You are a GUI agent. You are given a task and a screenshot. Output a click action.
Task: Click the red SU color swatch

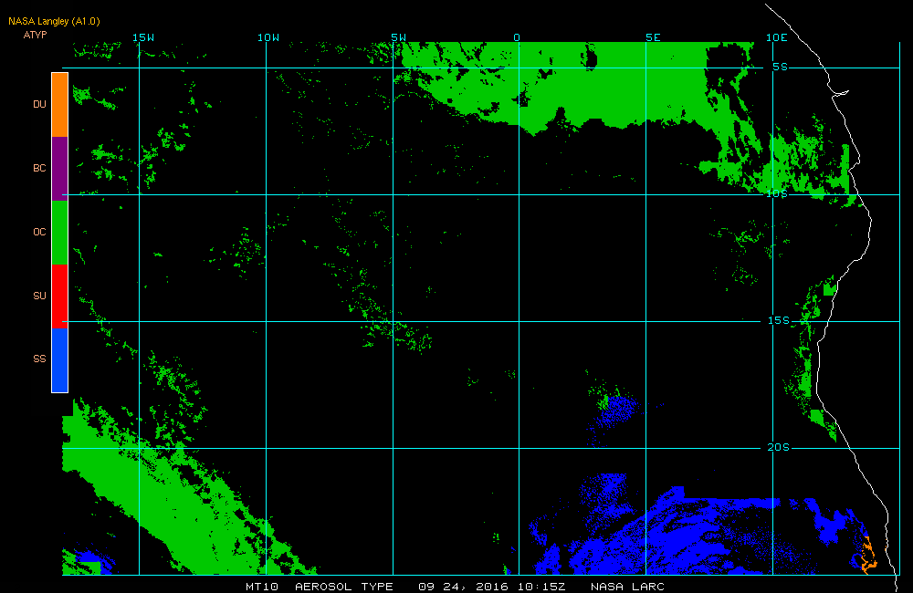pos(60,296)
